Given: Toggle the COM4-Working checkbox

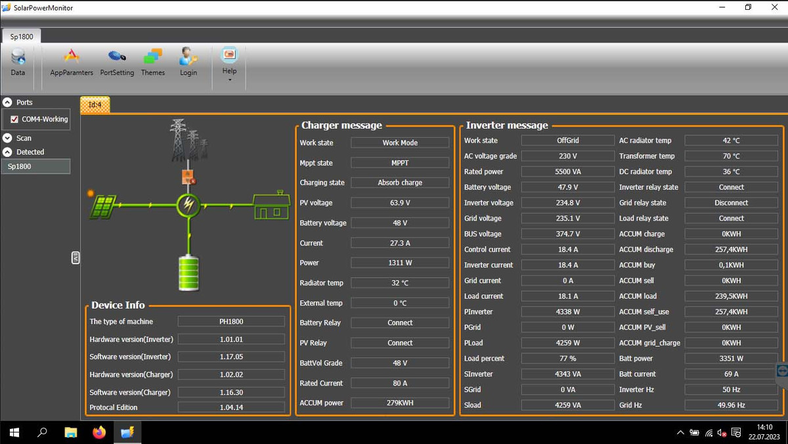Looking at the screenshot, I should 14,120.
